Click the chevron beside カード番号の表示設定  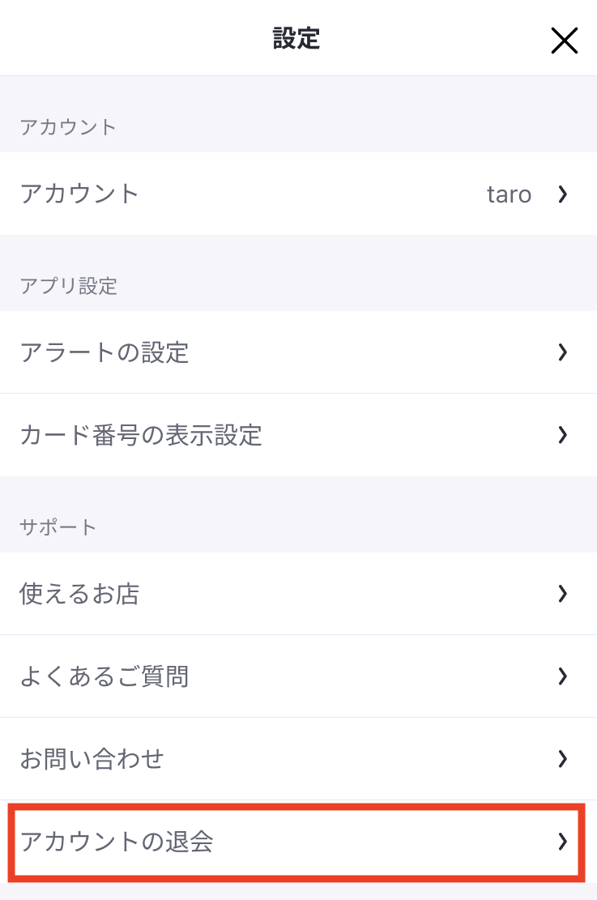pyautogui.click(x=562, y=435)
